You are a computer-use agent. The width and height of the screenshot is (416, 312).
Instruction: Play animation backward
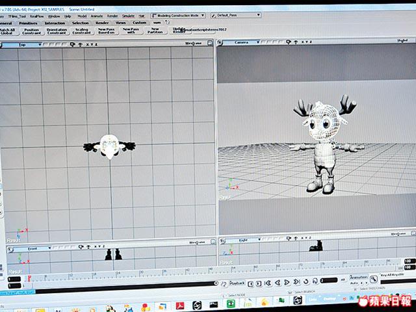tap(278, 283)
